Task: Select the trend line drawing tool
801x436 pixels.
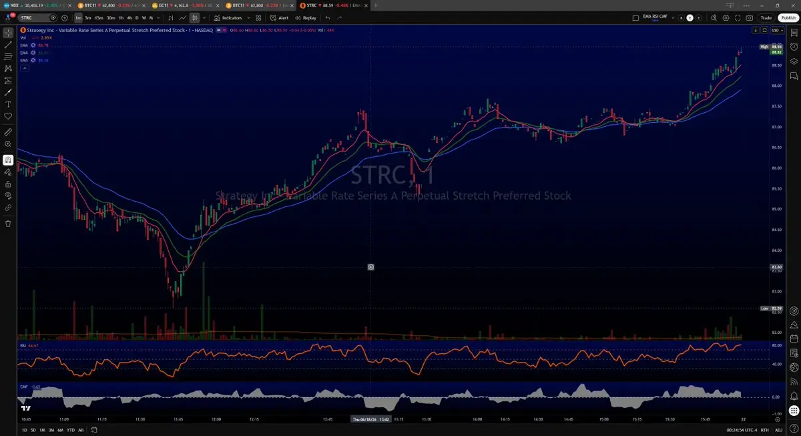Action: coord(8,44)
